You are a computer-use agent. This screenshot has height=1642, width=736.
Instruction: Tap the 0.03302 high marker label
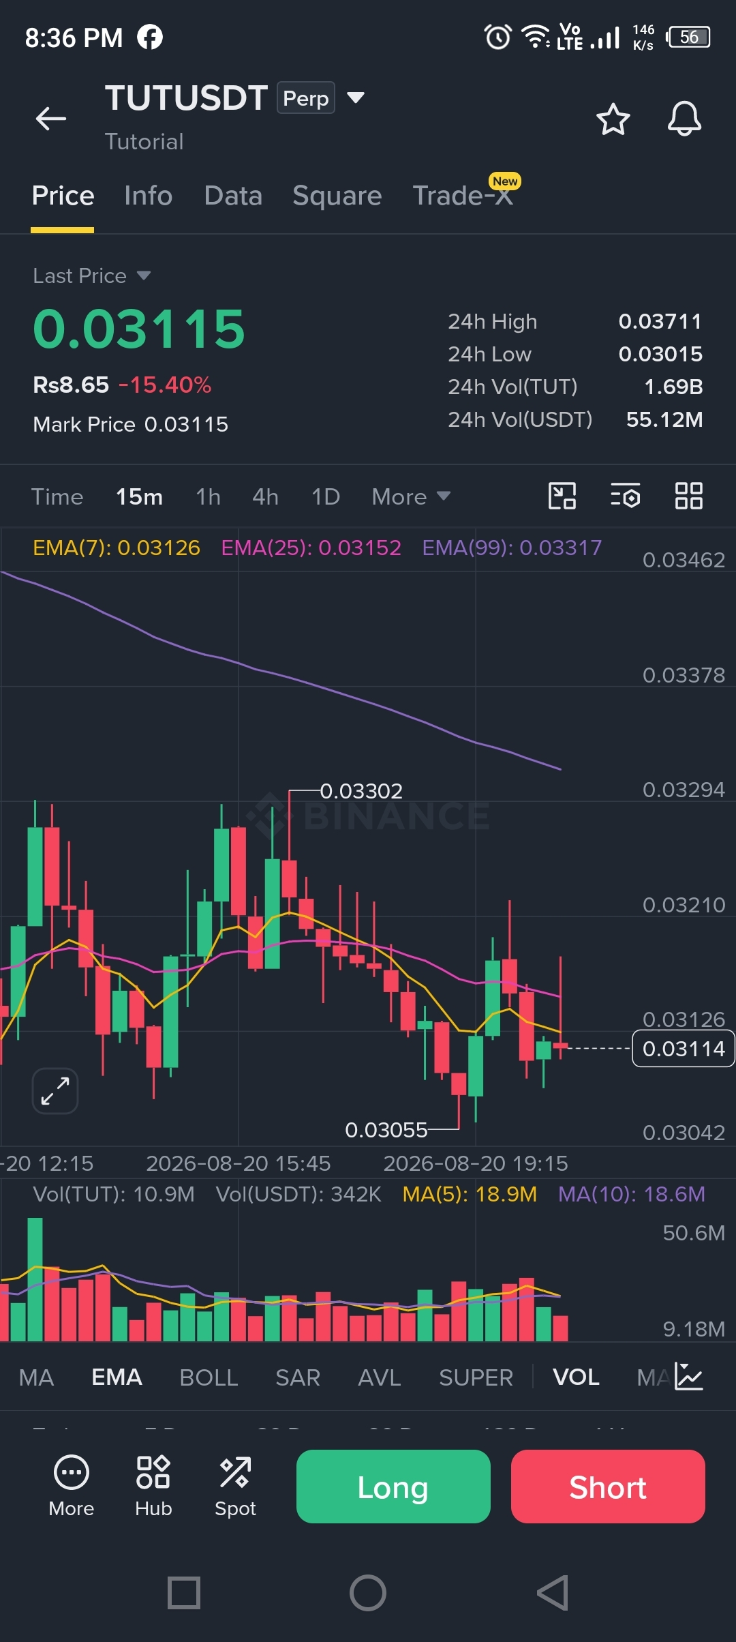pyautogui.click(x=361, y=791)
